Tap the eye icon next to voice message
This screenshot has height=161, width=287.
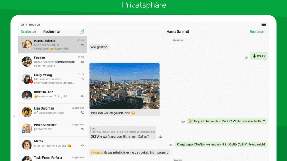(246, 58)
